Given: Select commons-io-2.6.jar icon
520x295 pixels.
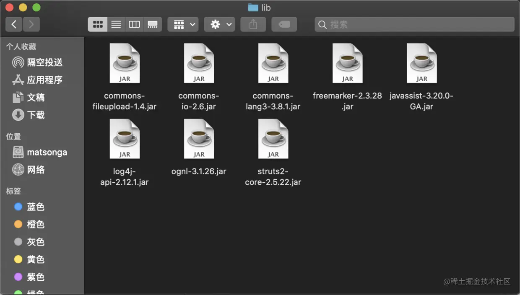Looking at the screenshot, I should pos(199,63).
